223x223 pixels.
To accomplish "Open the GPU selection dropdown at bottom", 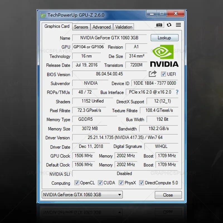I will 82,195.
